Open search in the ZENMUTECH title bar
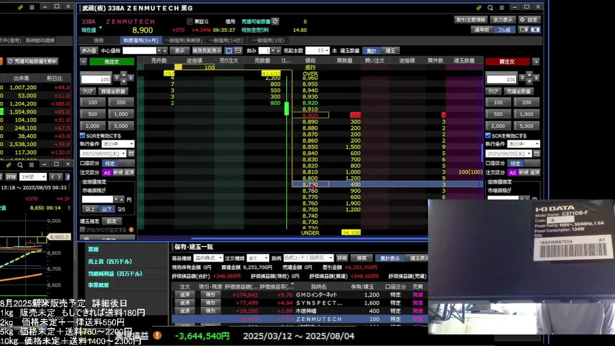The width and height of the screenshot is (615, 346). pyautogui.click(x=491, y=7)
